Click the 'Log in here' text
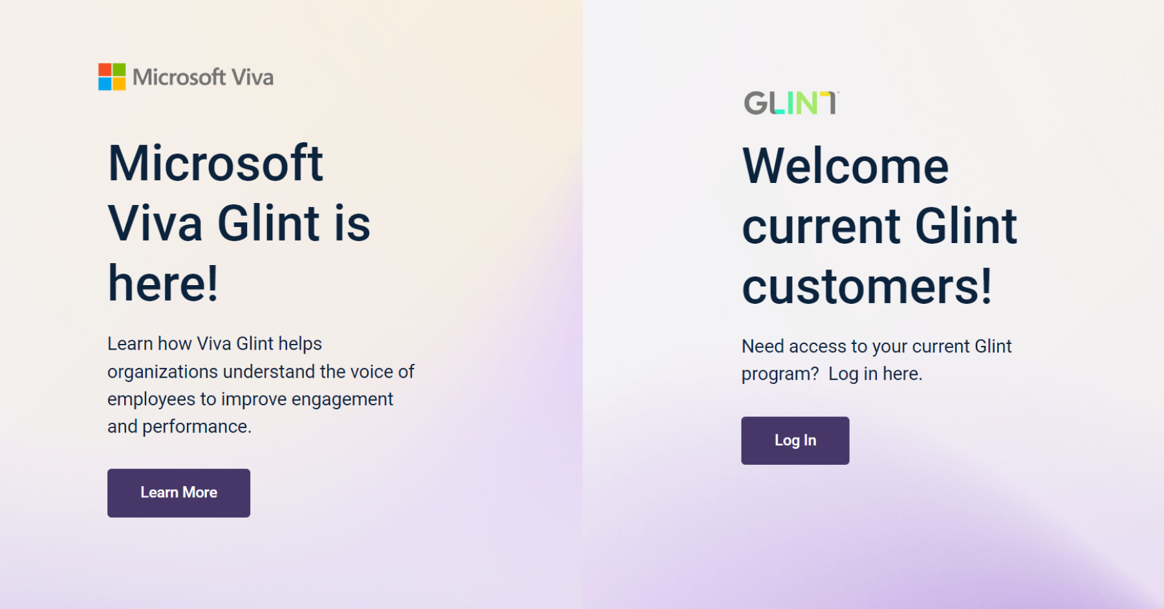Screen dimensions: 1164x609 [x=874, y=373]
